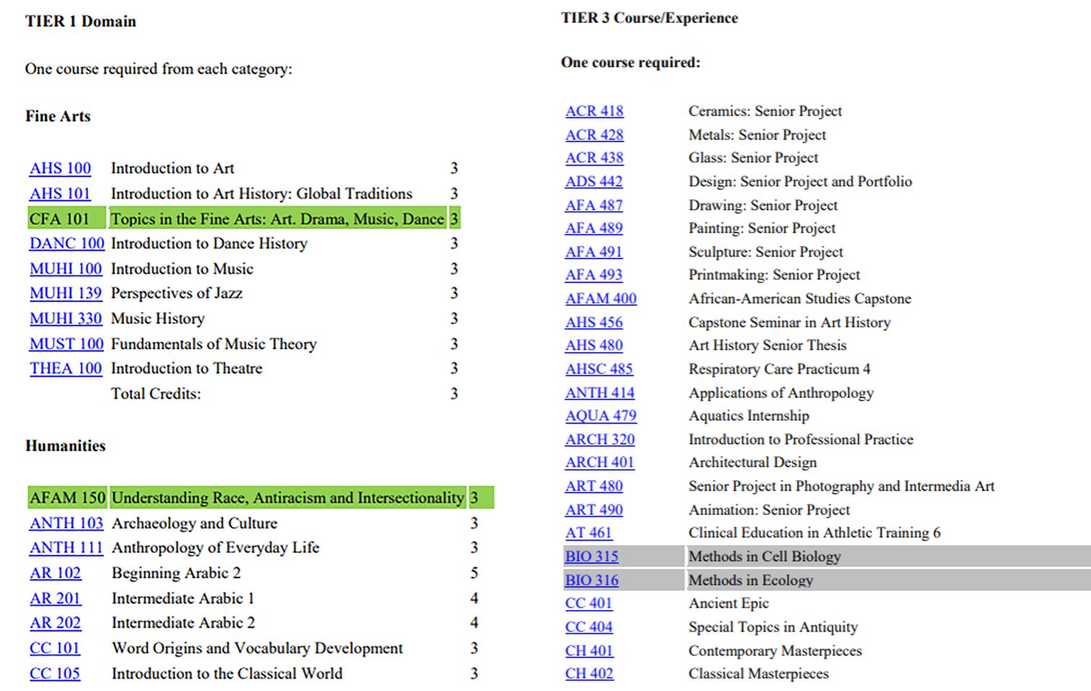The height and width of the screenshot is (691, 1091).
Task: Click the DANC 100 course link
Action: [66, 244]
